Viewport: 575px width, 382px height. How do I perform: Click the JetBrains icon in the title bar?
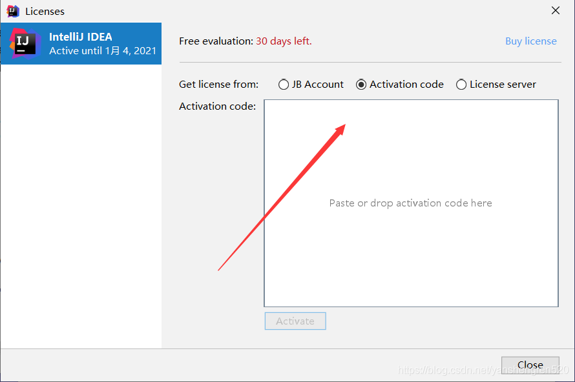[x=13, y=11]
